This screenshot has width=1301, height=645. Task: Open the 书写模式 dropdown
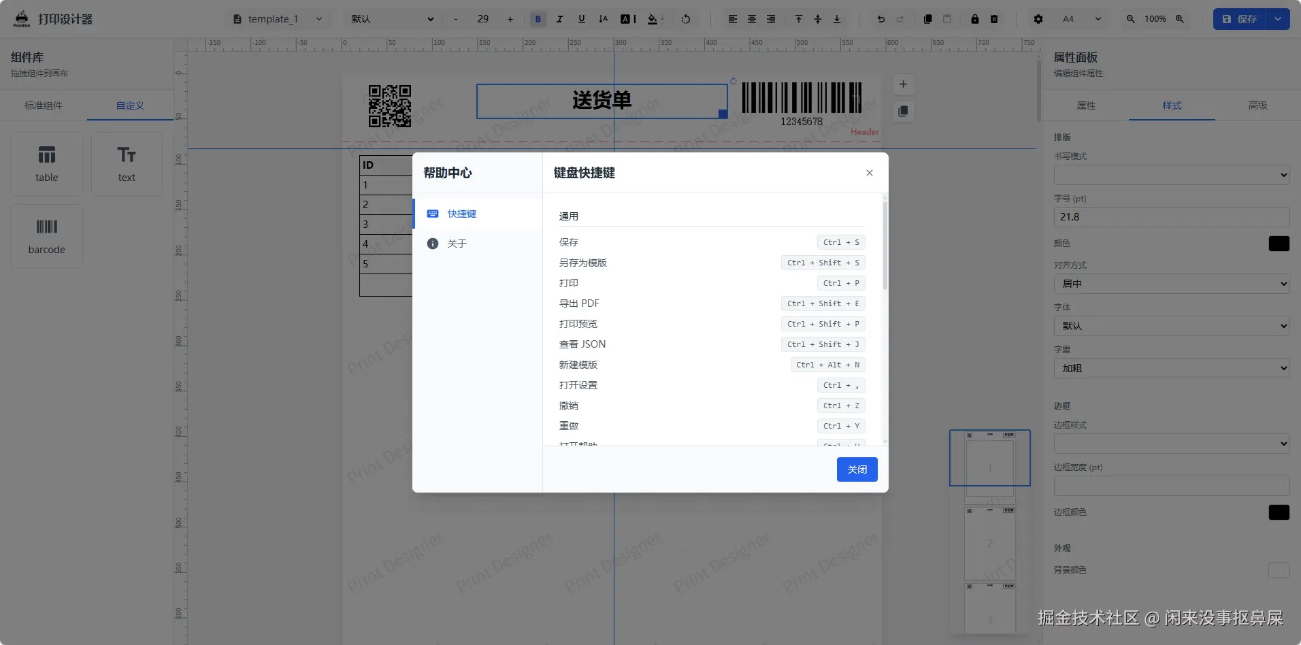click(x=1172, y=175)
